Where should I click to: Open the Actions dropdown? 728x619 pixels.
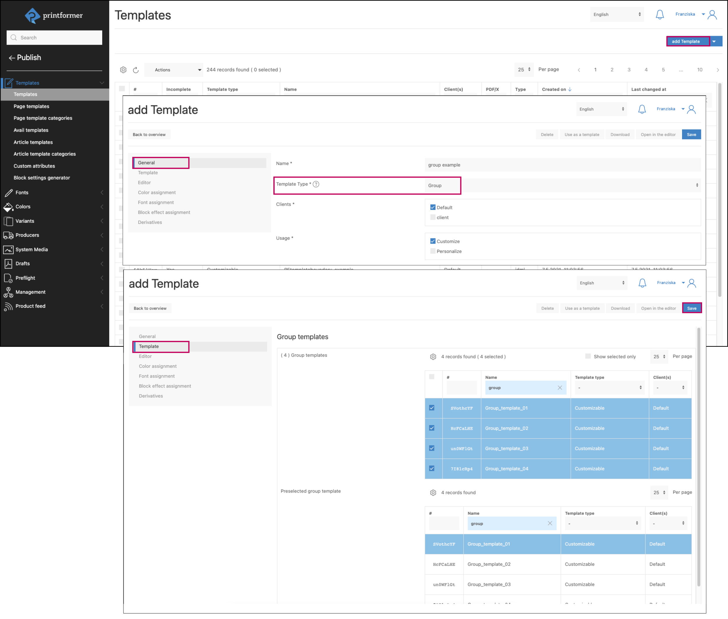pyautogui.click(x=174, y=70)
